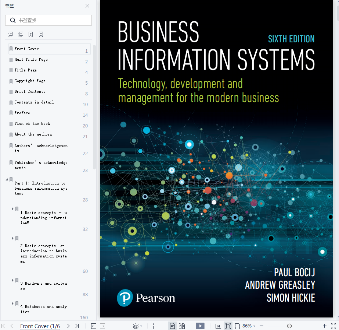Zoom in with plus button
The height and width of the screenshot is (330, 339).
(324, 326)
